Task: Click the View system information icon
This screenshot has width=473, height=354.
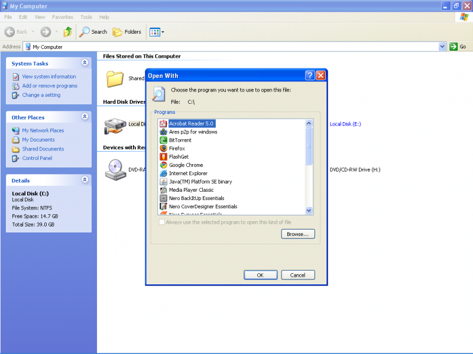Action: (16, 77)
